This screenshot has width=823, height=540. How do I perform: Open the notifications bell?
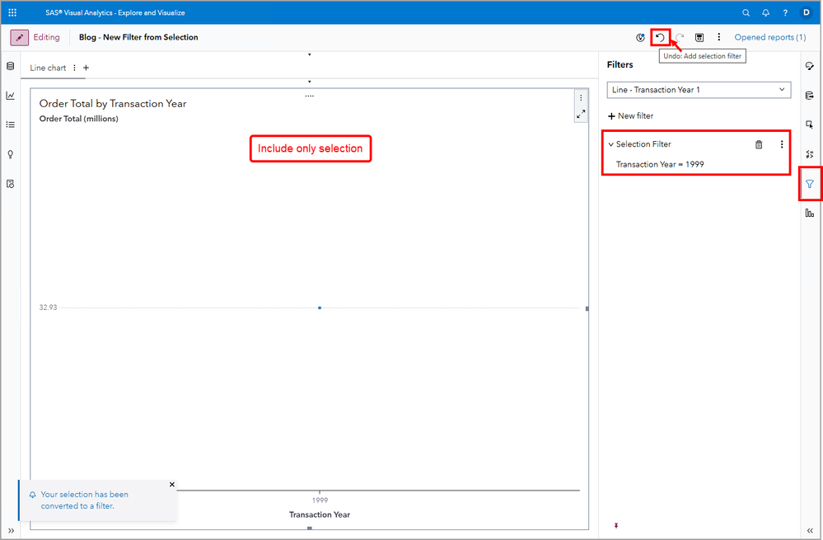[x=766, y=12]
